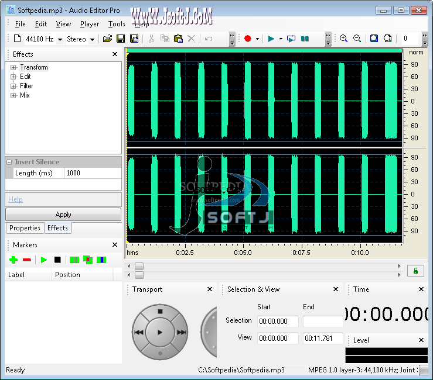433x380 pixels.
Task: Close the Effects panel
Action: click(x=115, y=54)
